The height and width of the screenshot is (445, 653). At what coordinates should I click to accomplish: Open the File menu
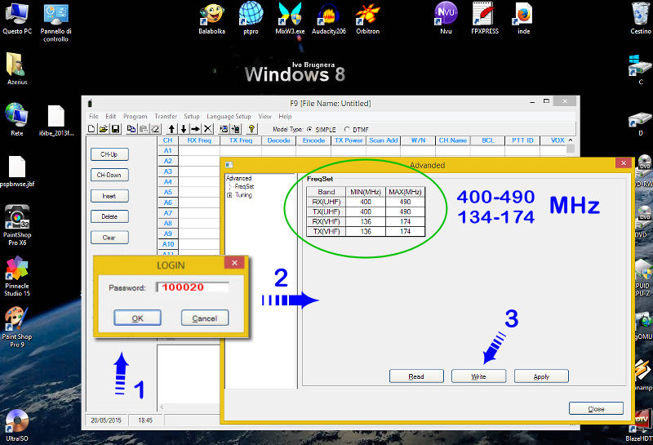pyautogui.click(x=94, y=116)
